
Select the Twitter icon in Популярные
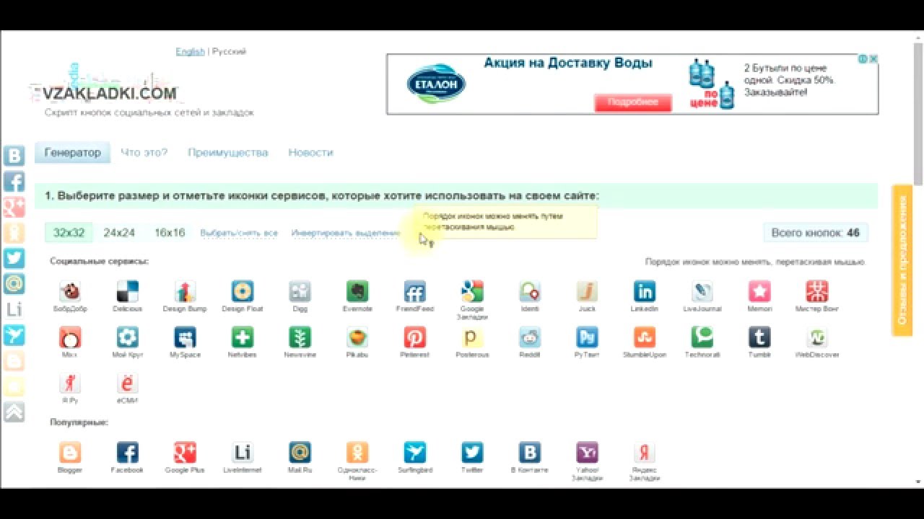coord(472,453)
